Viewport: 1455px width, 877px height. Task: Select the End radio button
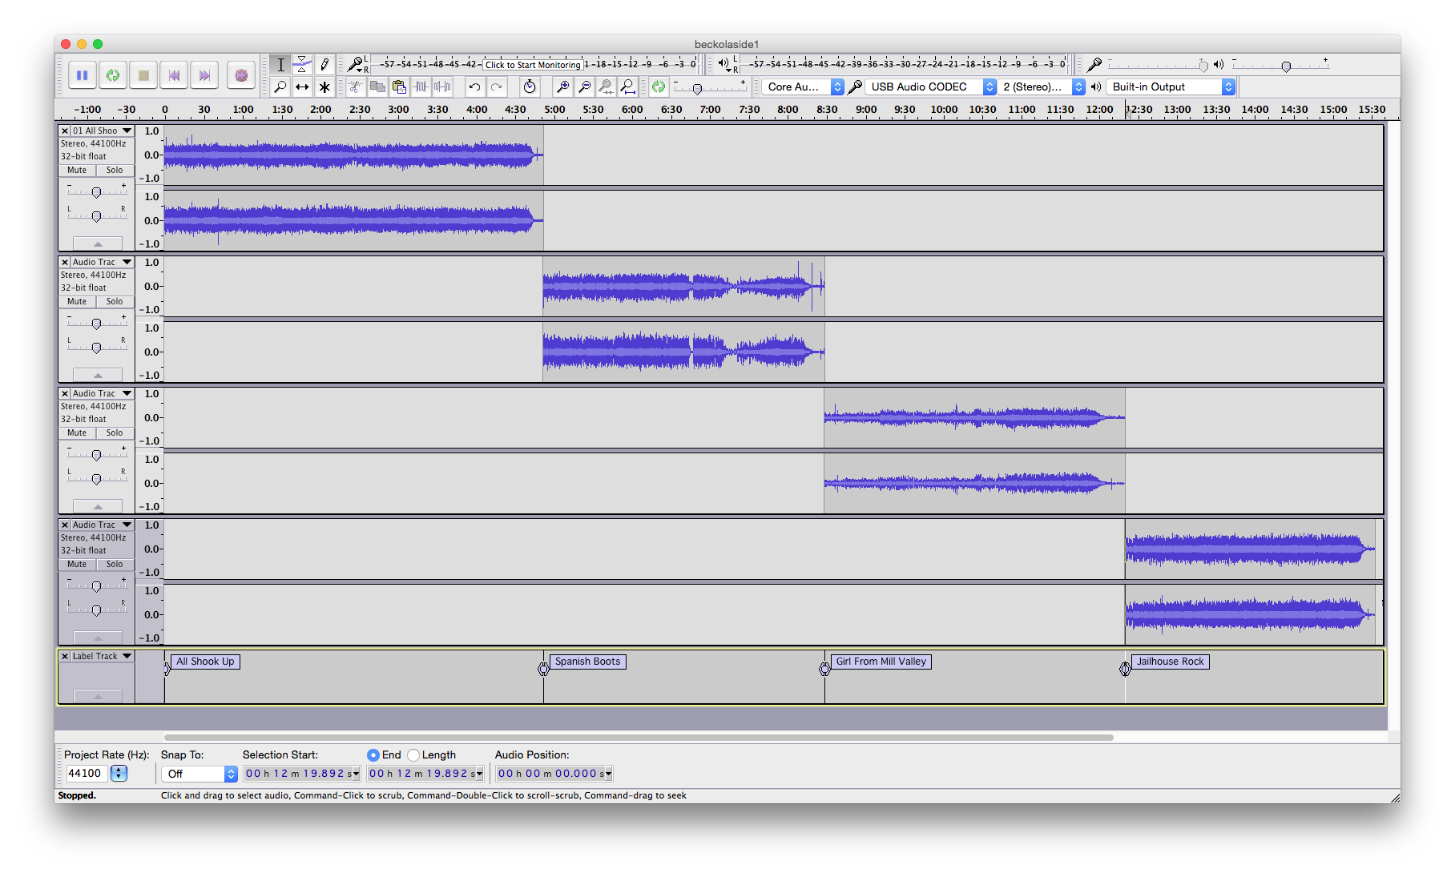coord(373,754)
